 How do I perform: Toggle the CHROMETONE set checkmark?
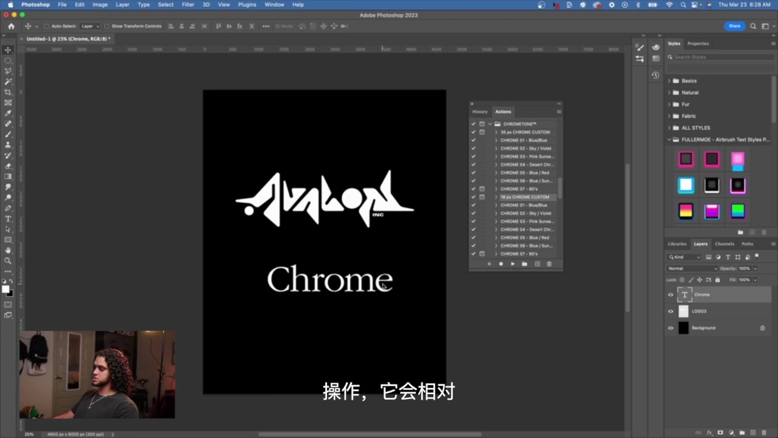click(473, 123)
